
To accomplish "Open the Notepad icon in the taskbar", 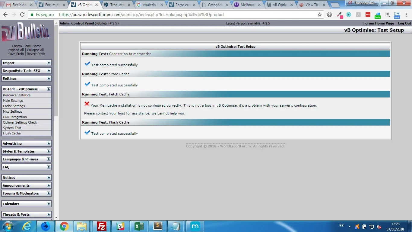I will pyautogui.click(x=176, y=226).
